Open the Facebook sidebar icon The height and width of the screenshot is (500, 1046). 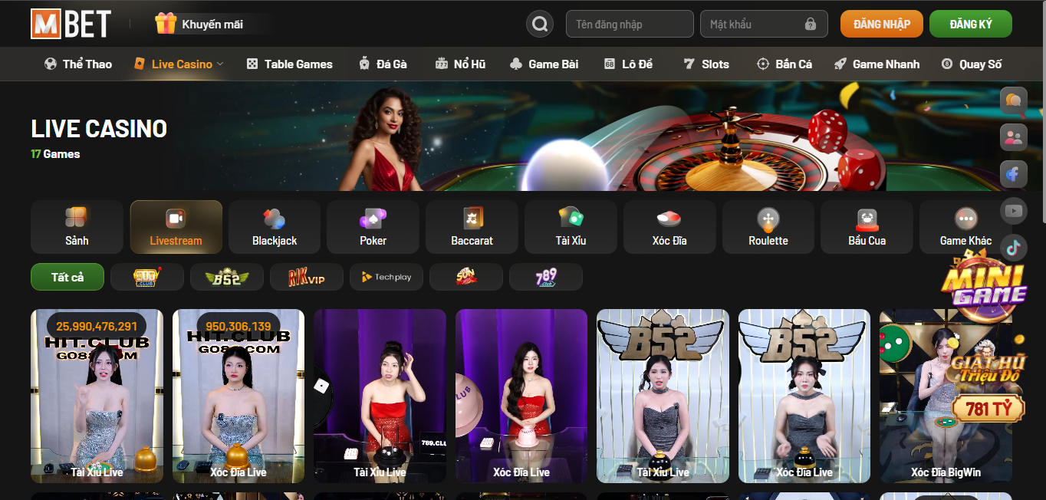(x=1013, y=174)
